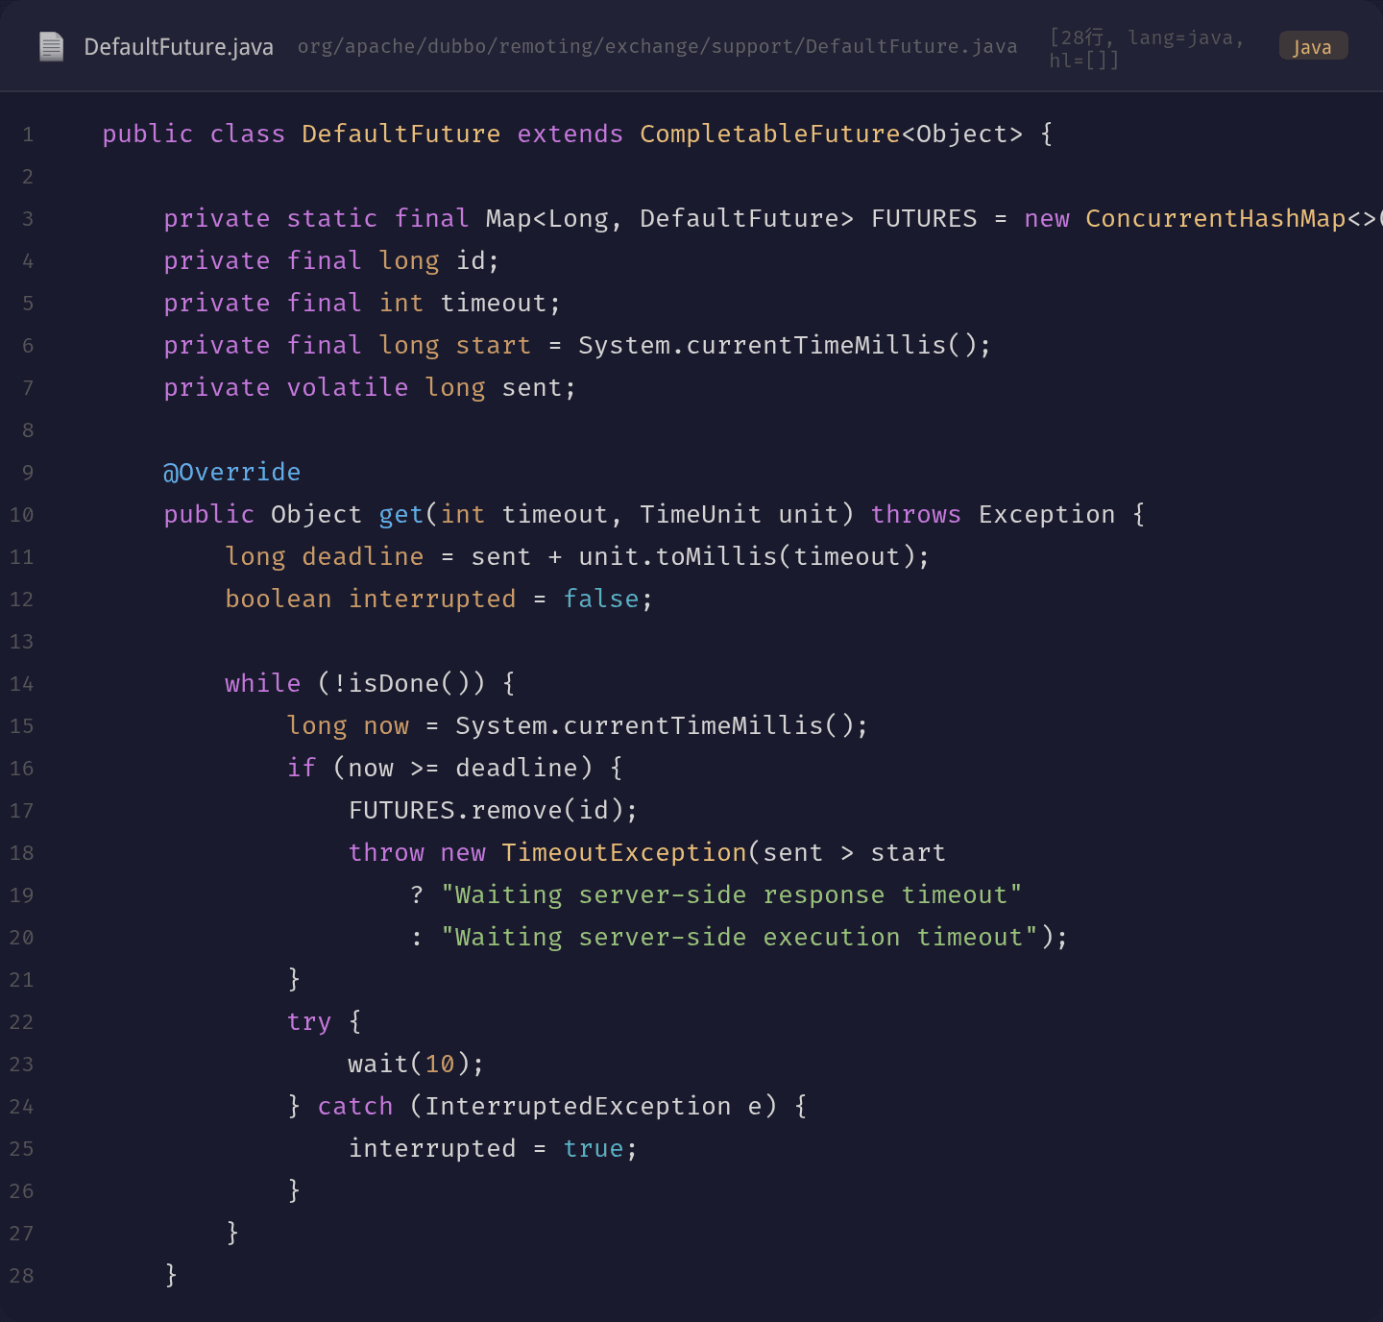Image resolution: width=1383 pixels, height=1322 pixels.
Task: Click "Waiting server-side execution timeout" string
Action: (x=739, y=937)
